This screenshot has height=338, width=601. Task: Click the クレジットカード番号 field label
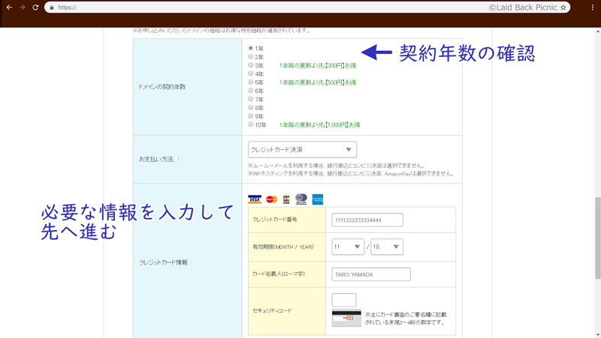(x=274, y=220)
